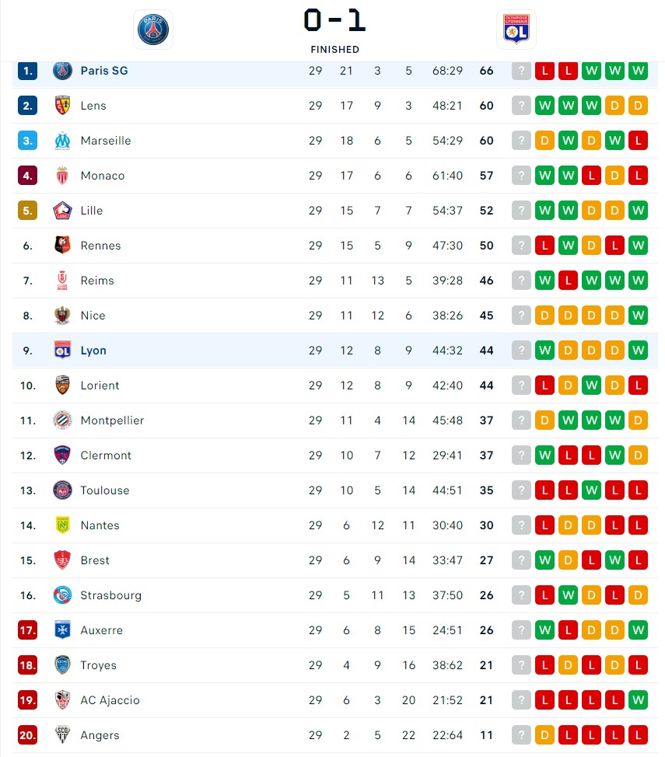Click Paris SG's upcoming match question mark badge

[521, 71]
